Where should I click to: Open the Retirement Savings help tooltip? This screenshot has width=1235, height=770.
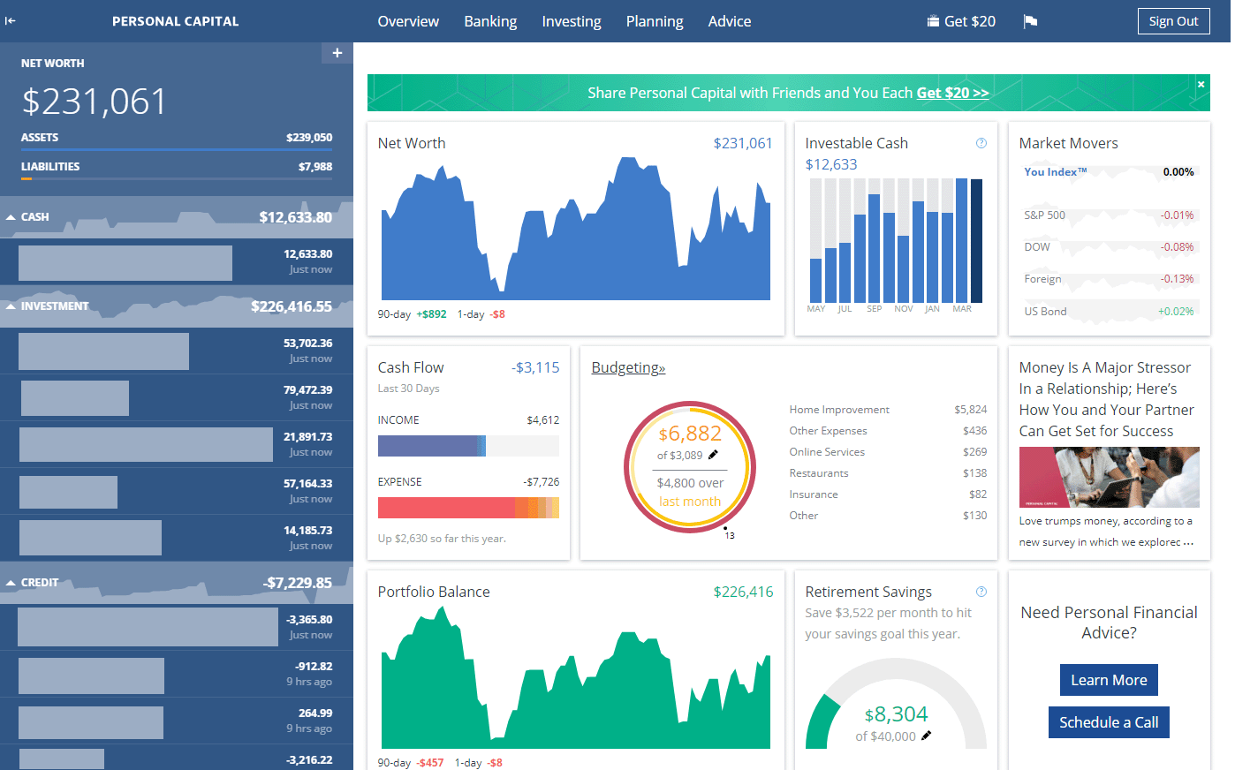point(981,592)
